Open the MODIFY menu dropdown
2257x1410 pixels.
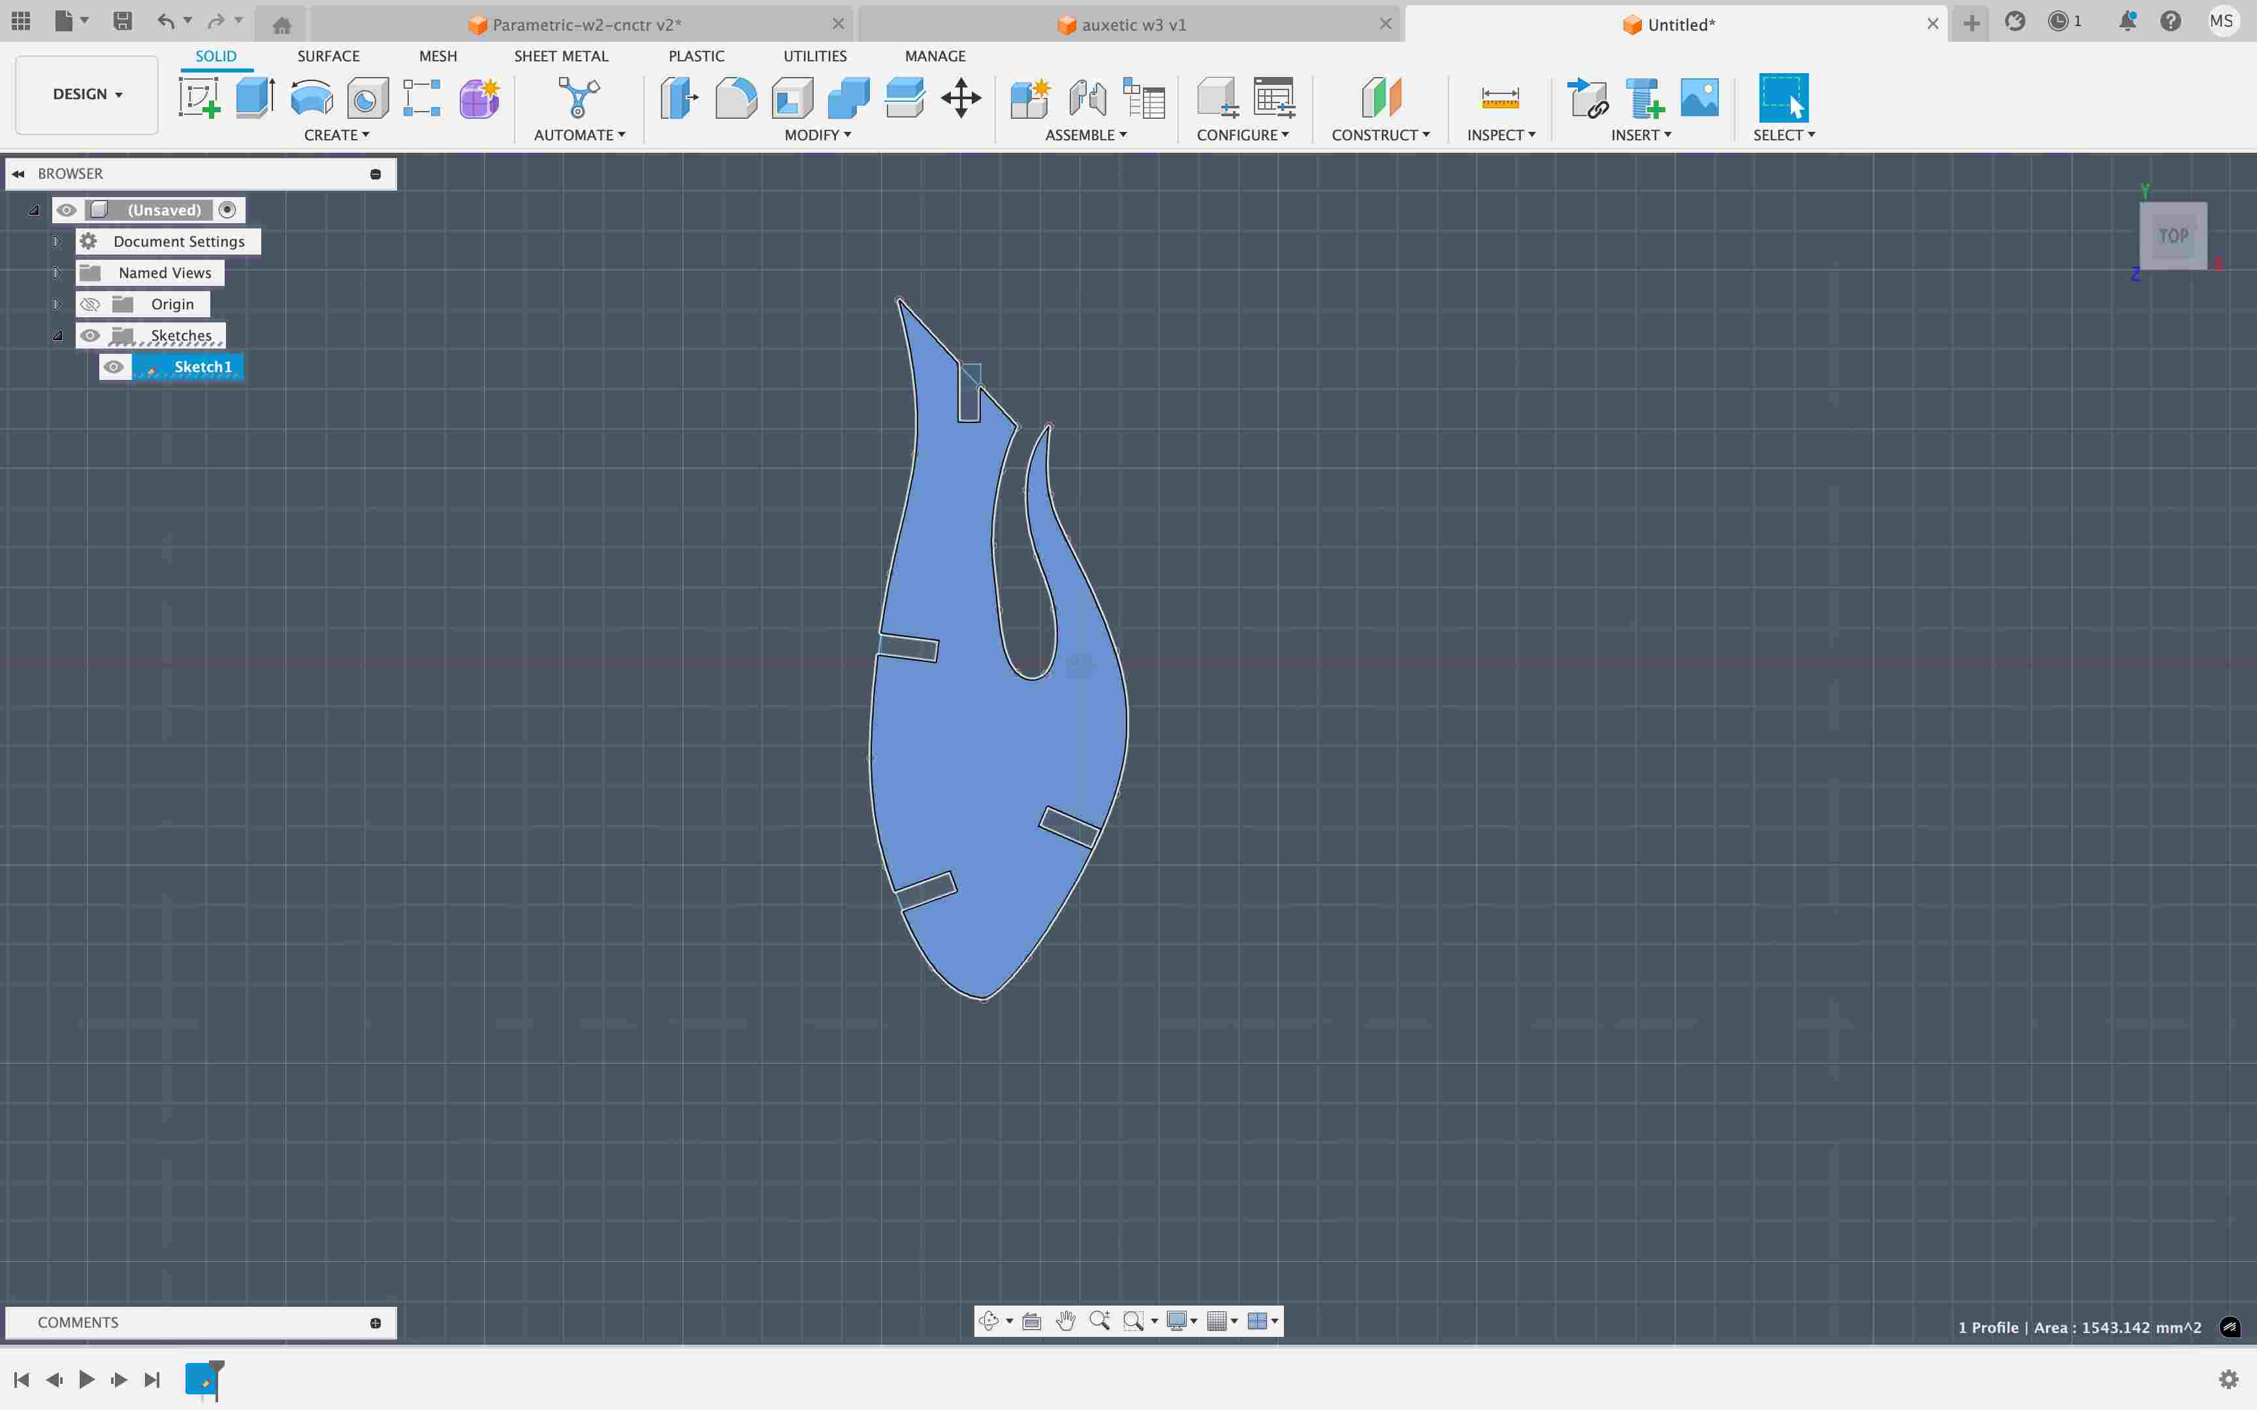point(818,135)
